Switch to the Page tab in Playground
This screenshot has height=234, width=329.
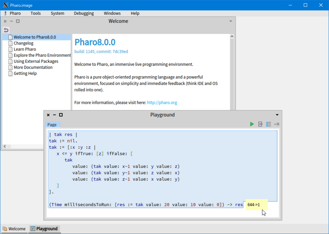click(x=52, y=125)
